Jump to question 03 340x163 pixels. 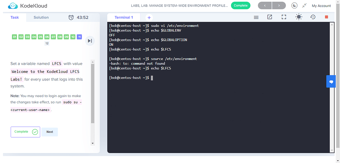coord(27,37)
